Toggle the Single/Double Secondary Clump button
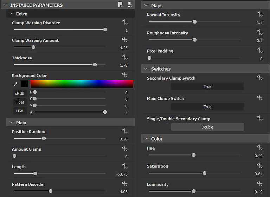This screenshot has height=197, width=270. point(207,127)
